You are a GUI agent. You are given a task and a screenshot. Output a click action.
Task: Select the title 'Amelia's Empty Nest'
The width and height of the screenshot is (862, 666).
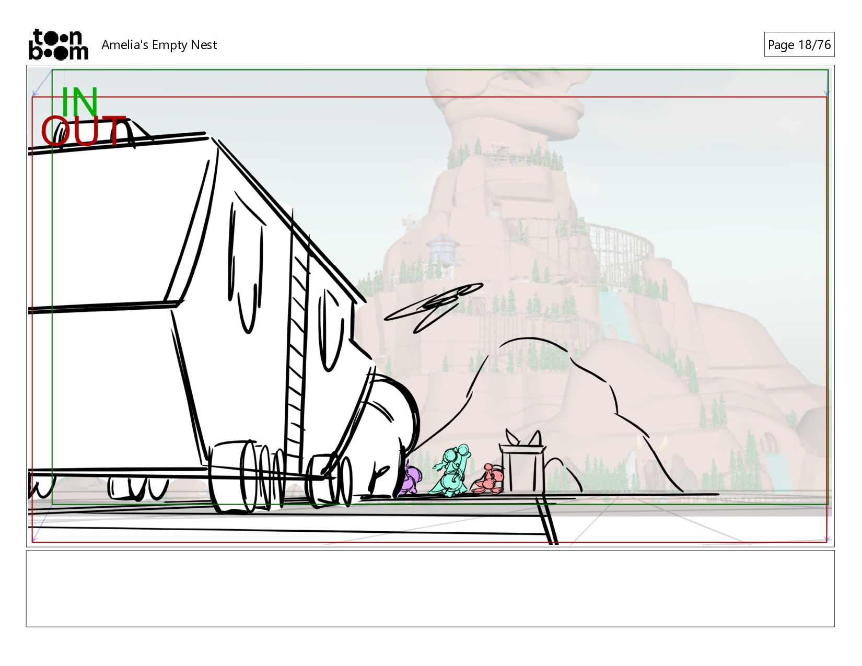tap(159, 45)
